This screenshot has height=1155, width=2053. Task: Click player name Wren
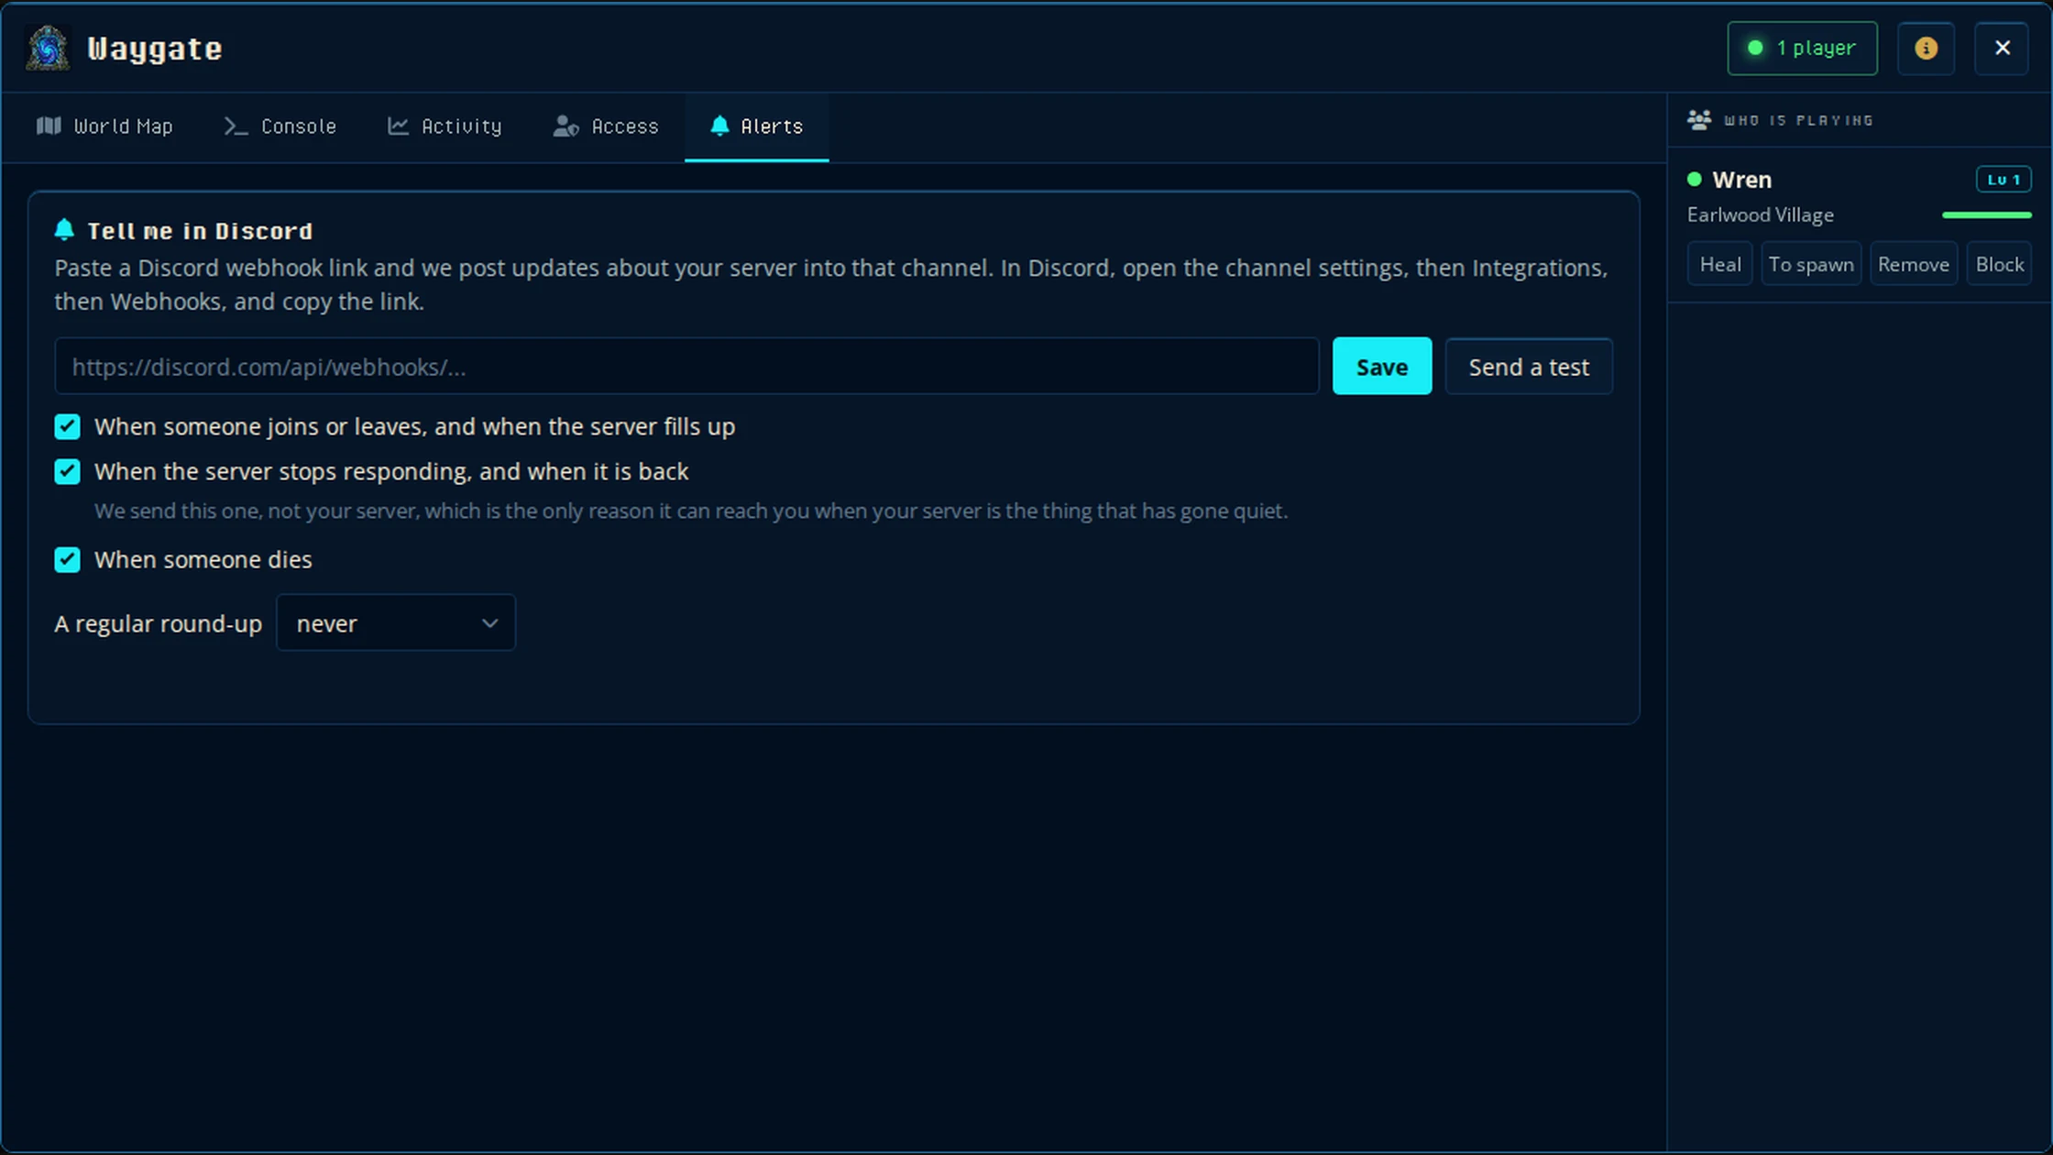1741,180
